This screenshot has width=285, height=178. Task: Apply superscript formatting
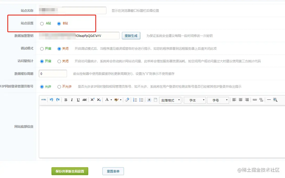click(92, 99)
